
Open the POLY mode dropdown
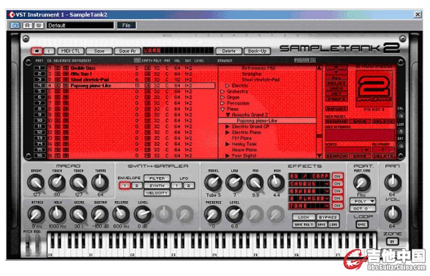363,201
